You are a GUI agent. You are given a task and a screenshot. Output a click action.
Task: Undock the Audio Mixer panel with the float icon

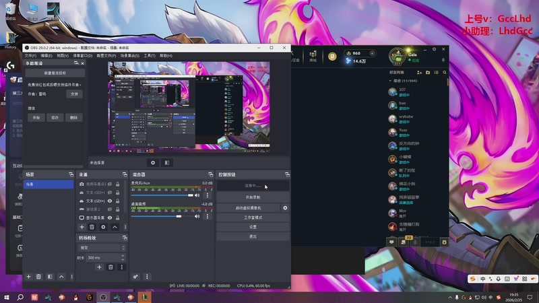210,174
